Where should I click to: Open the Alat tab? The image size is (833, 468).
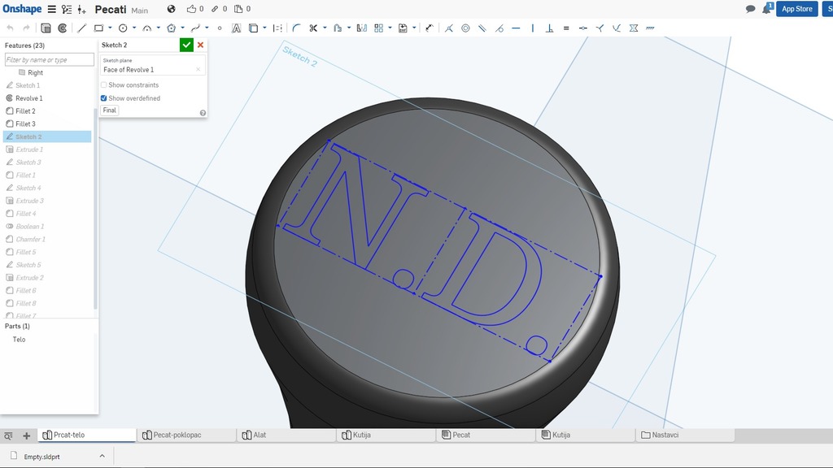coord(259,435)
